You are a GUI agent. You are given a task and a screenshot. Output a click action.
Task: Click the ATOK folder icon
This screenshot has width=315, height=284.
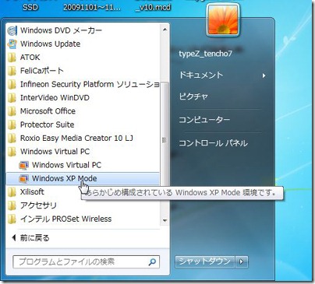pyautogui.click(x=12, y=58)
